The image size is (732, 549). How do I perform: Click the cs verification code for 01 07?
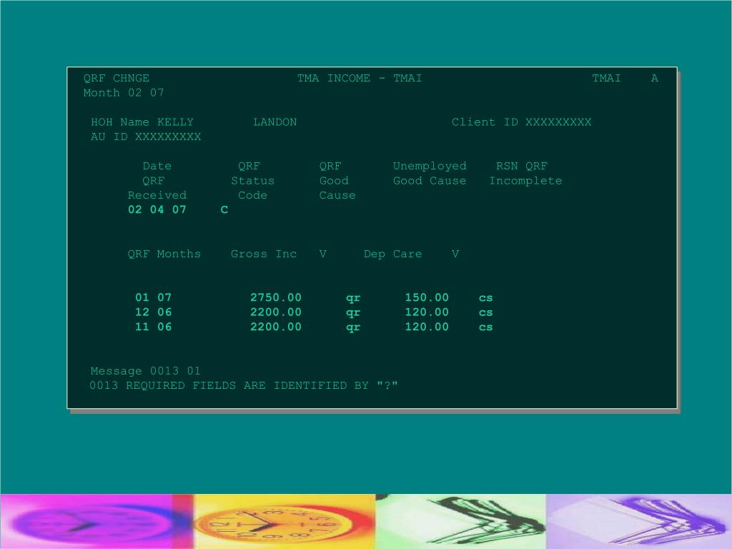pyautogui.click(x=486, y=297)
